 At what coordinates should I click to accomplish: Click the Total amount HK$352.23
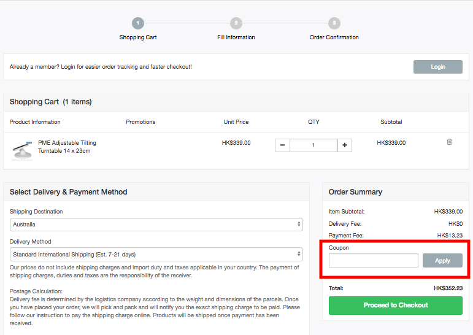448,288
